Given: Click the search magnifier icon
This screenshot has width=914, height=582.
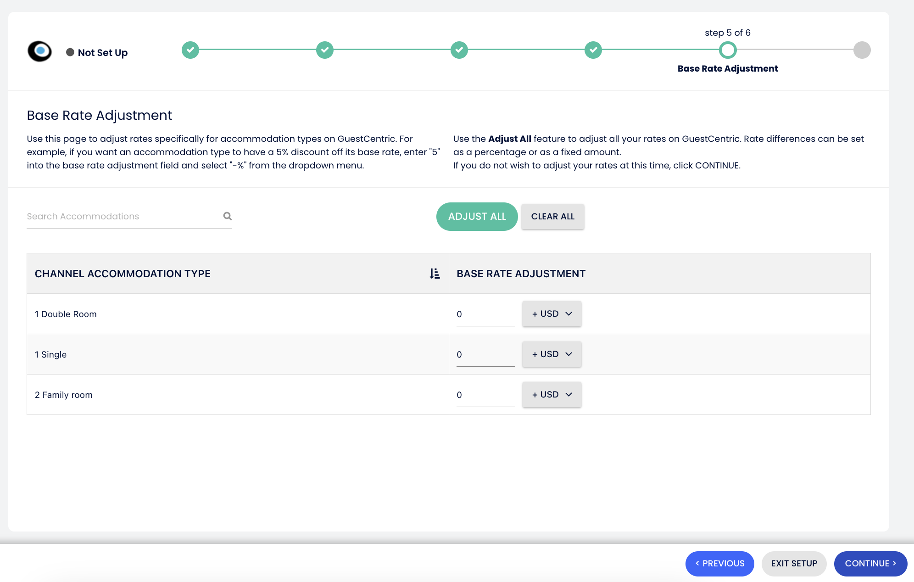Looking at the screenshot, I should tap(227, 216).
